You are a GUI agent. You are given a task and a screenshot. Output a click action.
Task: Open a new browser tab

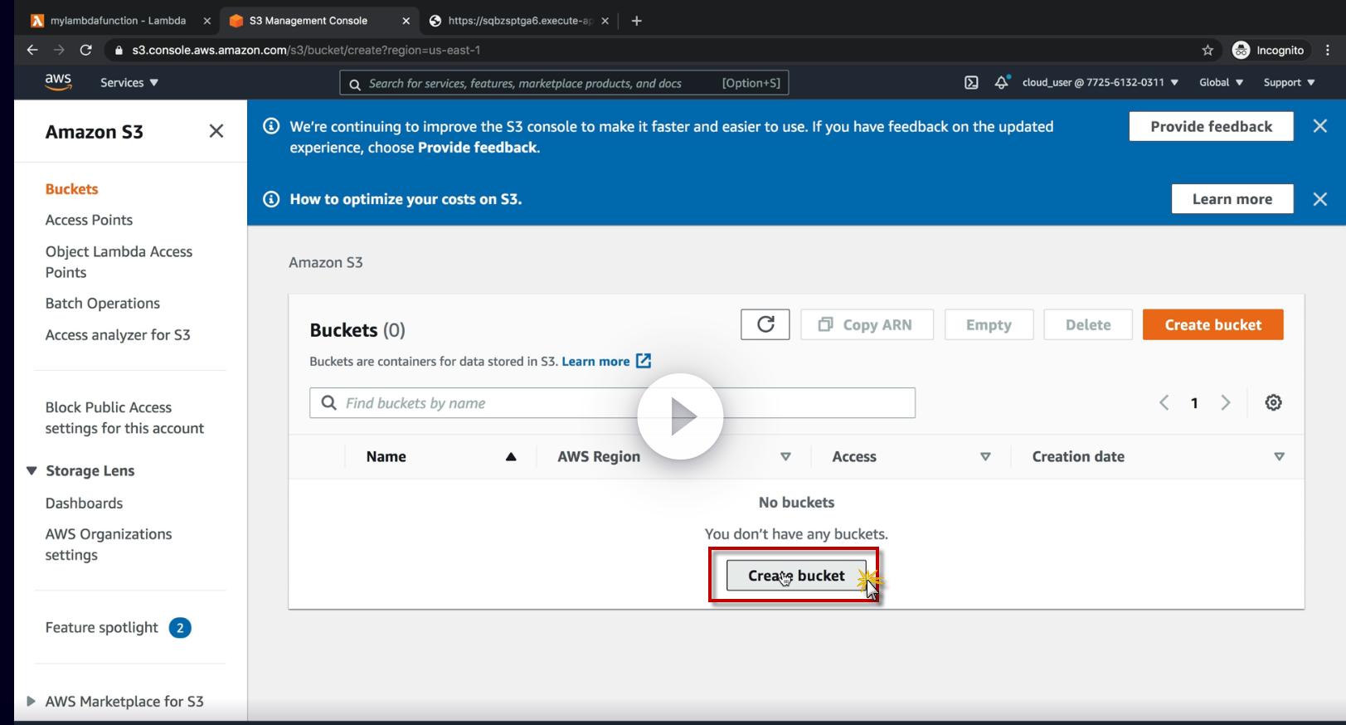636,21
